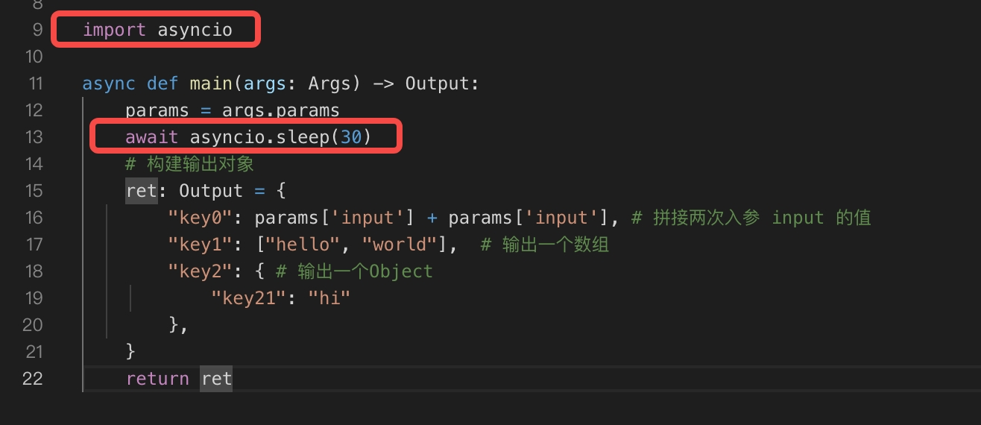Click the highlighted 'ret' variable on line 15
Image resolution: width=981 pixels, height=425 pixels.
[142, 191]
